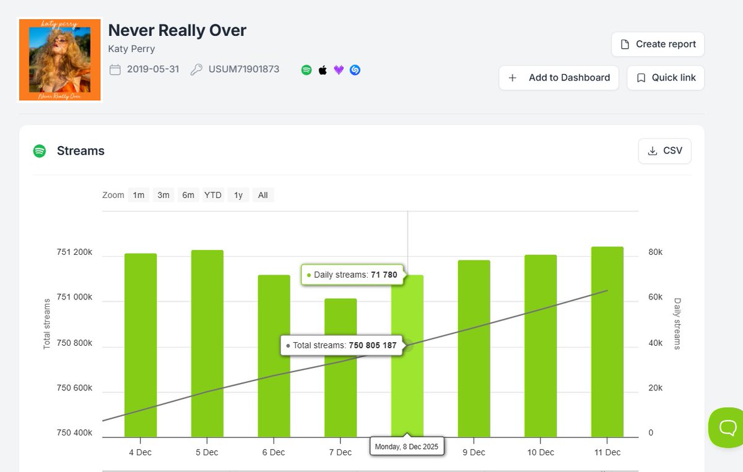This screenshot has height=472, width=743.
Task: Save a Quick link
Action: pos(666,77)
